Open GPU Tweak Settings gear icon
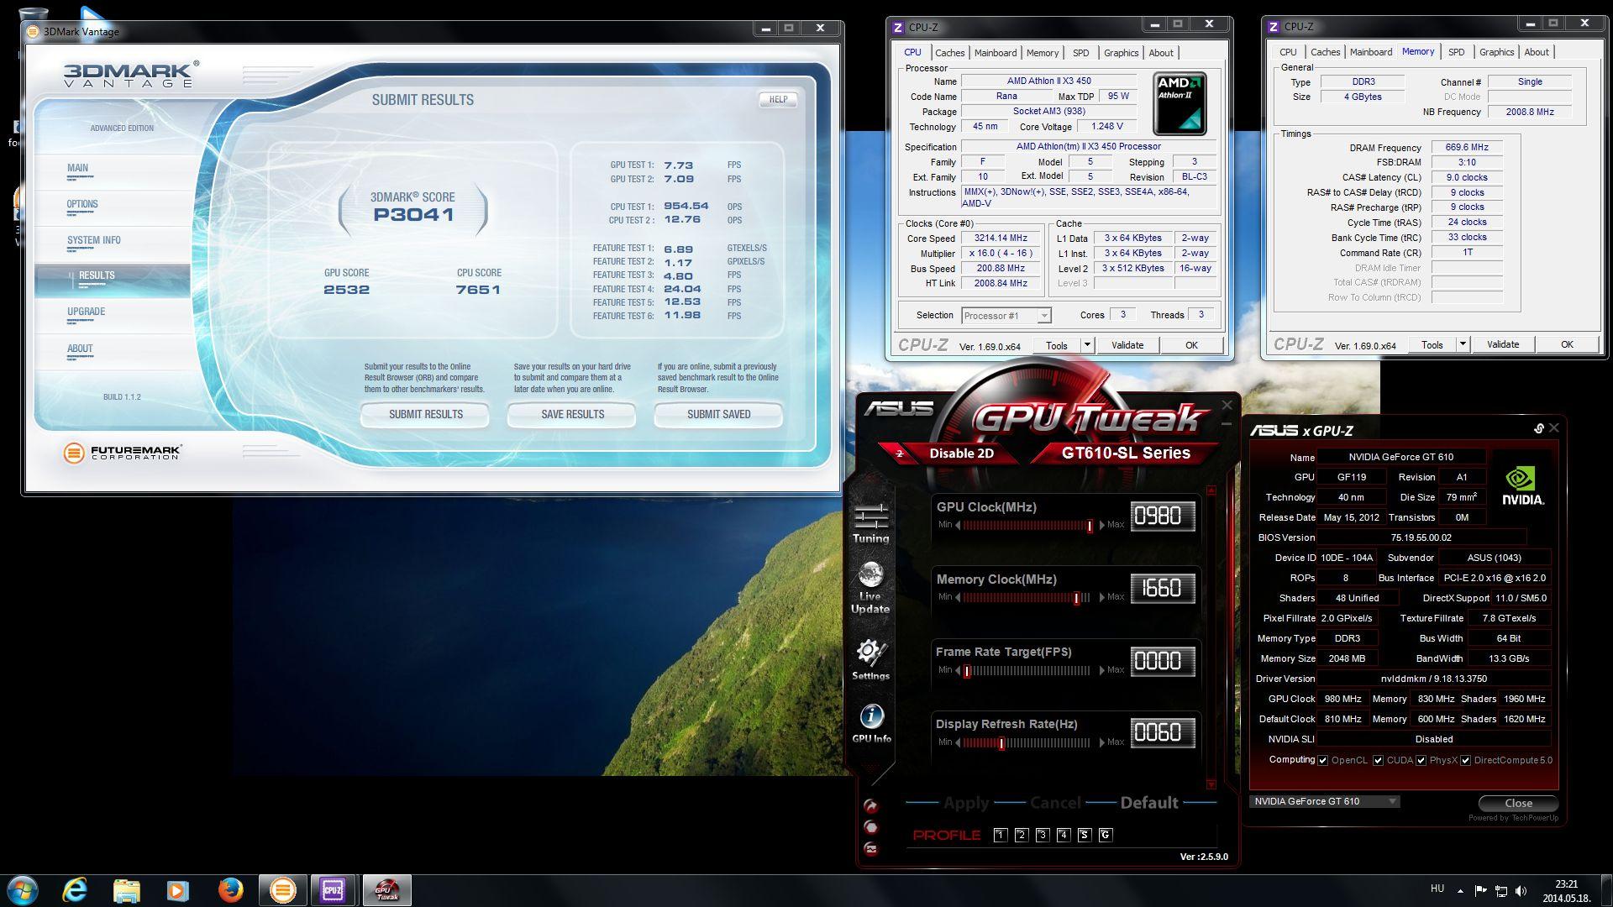Viewport: 1613px width, 907px height. click(870, 653)
